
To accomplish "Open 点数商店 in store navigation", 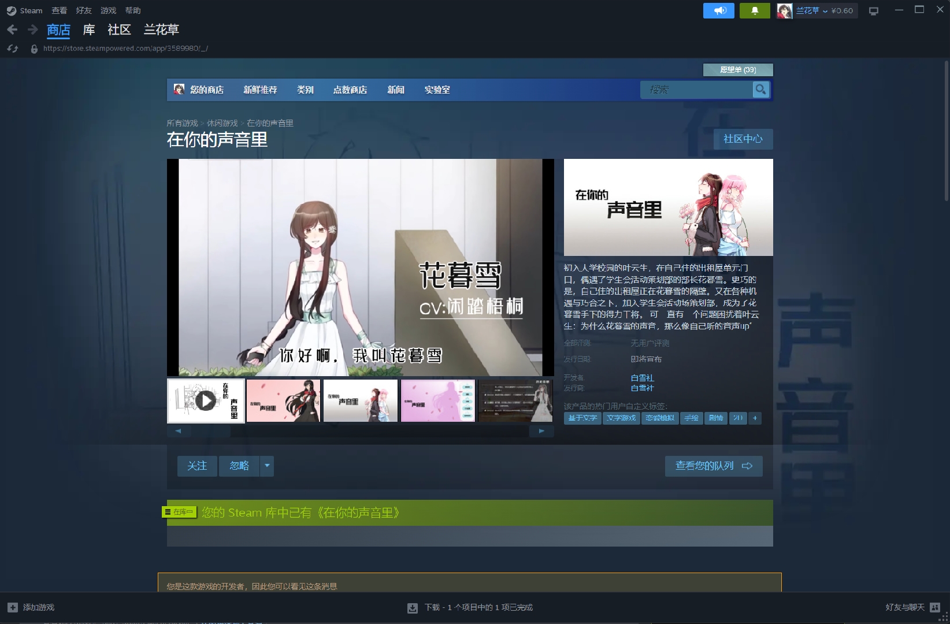I will pos(350,90).
